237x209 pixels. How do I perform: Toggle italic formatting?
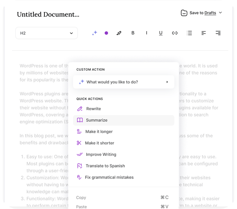147,33
